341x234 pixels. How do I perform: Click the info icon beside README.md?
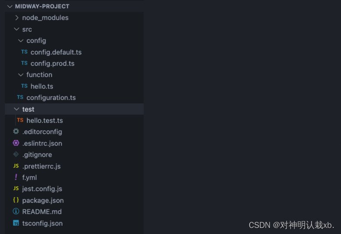[x=16, y=212]
